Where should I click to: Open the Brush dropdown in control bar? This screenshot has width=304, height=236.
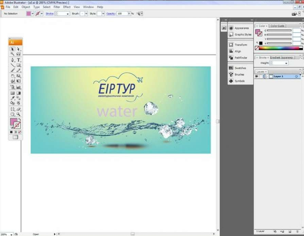coord(86,14)
